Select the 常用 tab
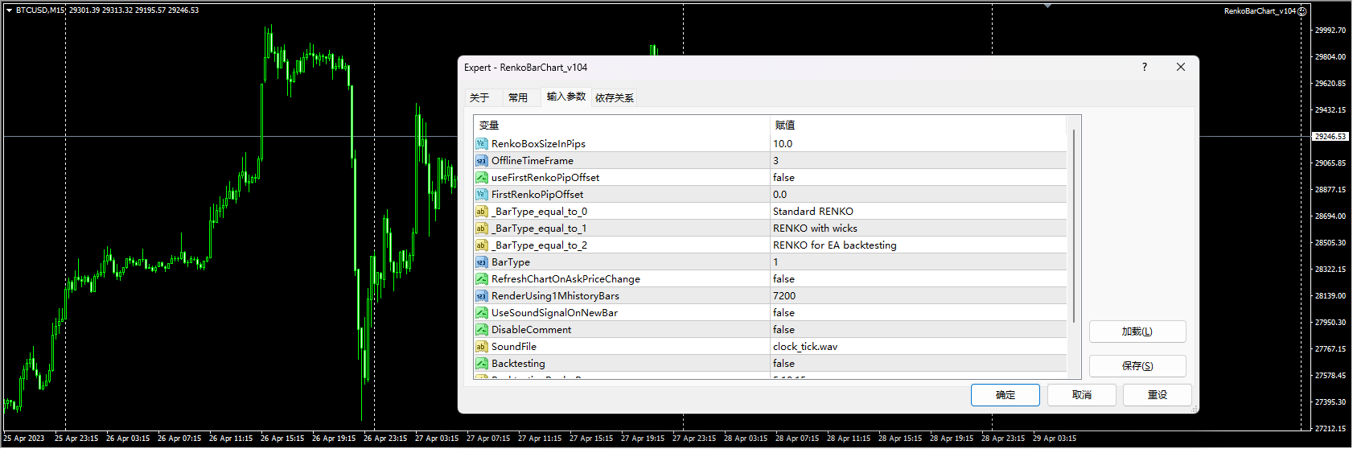 (x=518, y=98)
